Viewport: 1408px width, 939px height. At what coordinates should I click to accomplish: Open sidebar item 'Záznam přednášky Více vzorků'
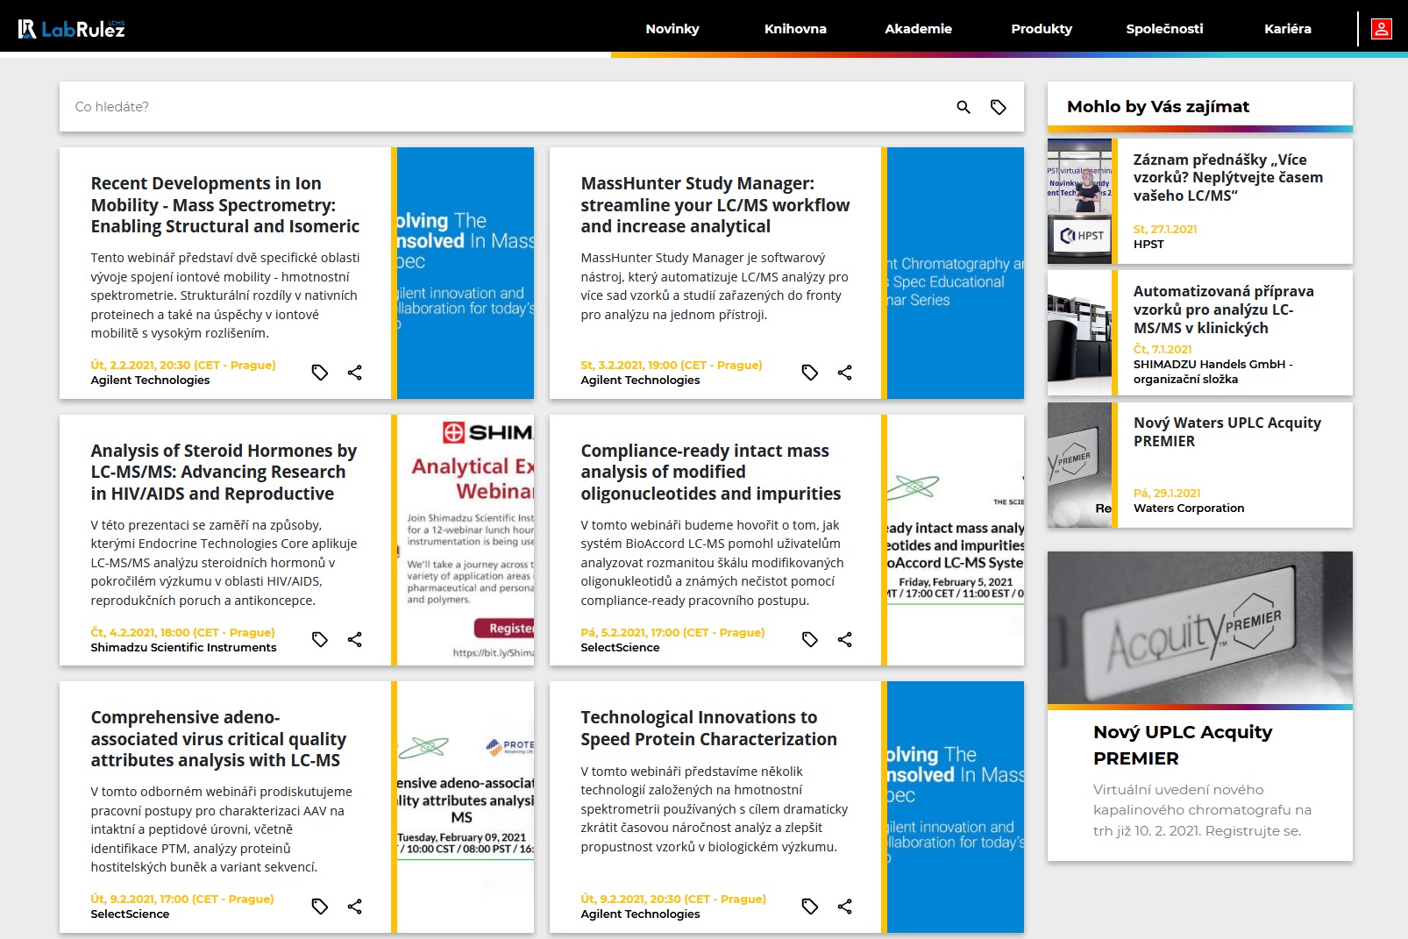[1228, 177]
